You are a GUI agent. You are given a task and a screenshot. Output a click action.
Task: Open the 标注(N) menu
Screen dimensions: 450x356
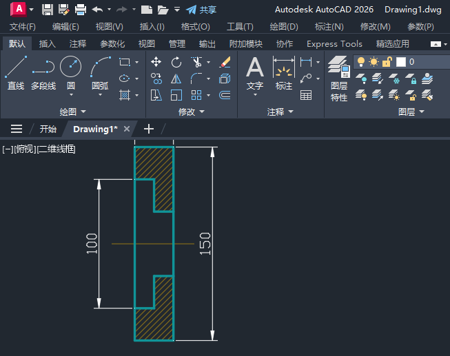329,27
